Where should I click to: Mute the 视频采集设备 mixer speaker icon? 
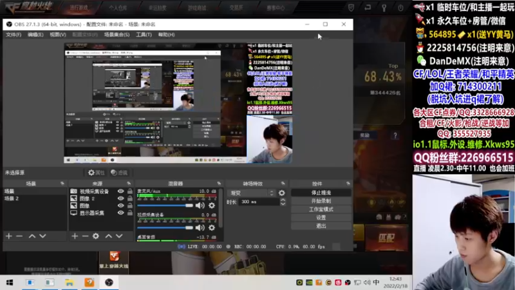200,227
